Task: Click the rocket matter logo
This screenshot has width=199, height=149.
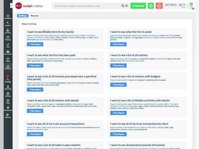Action: (29, 6)
